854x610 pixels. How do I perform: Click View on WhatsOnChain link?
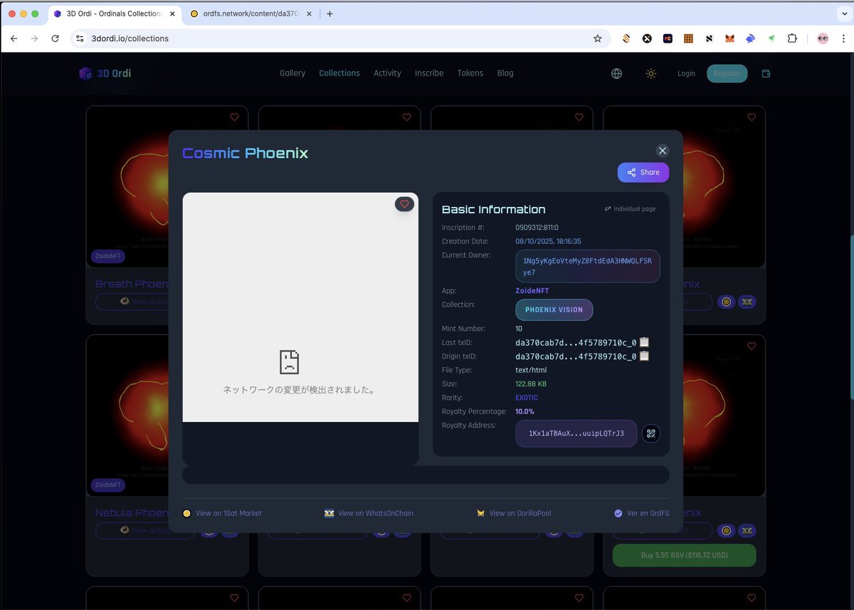tap(369, 513)
